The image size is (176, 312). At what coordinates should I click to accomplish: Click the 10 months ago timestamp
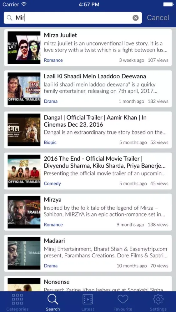[x=132, y=266]
